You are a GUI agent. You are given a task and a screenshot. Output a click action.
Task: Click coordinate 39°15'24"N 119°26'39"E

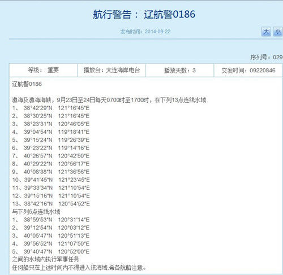tap(57, 140)
